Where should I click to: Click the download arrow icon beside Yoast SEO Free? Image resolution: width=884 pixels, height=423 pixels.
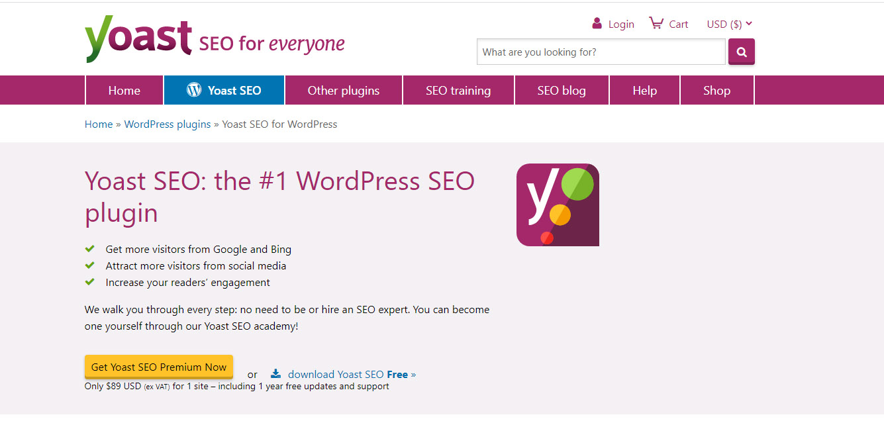tap(275, 373)
